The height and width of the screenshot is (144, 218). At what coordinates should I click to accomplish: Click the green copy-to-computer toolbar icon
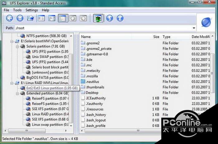(98, 18)
